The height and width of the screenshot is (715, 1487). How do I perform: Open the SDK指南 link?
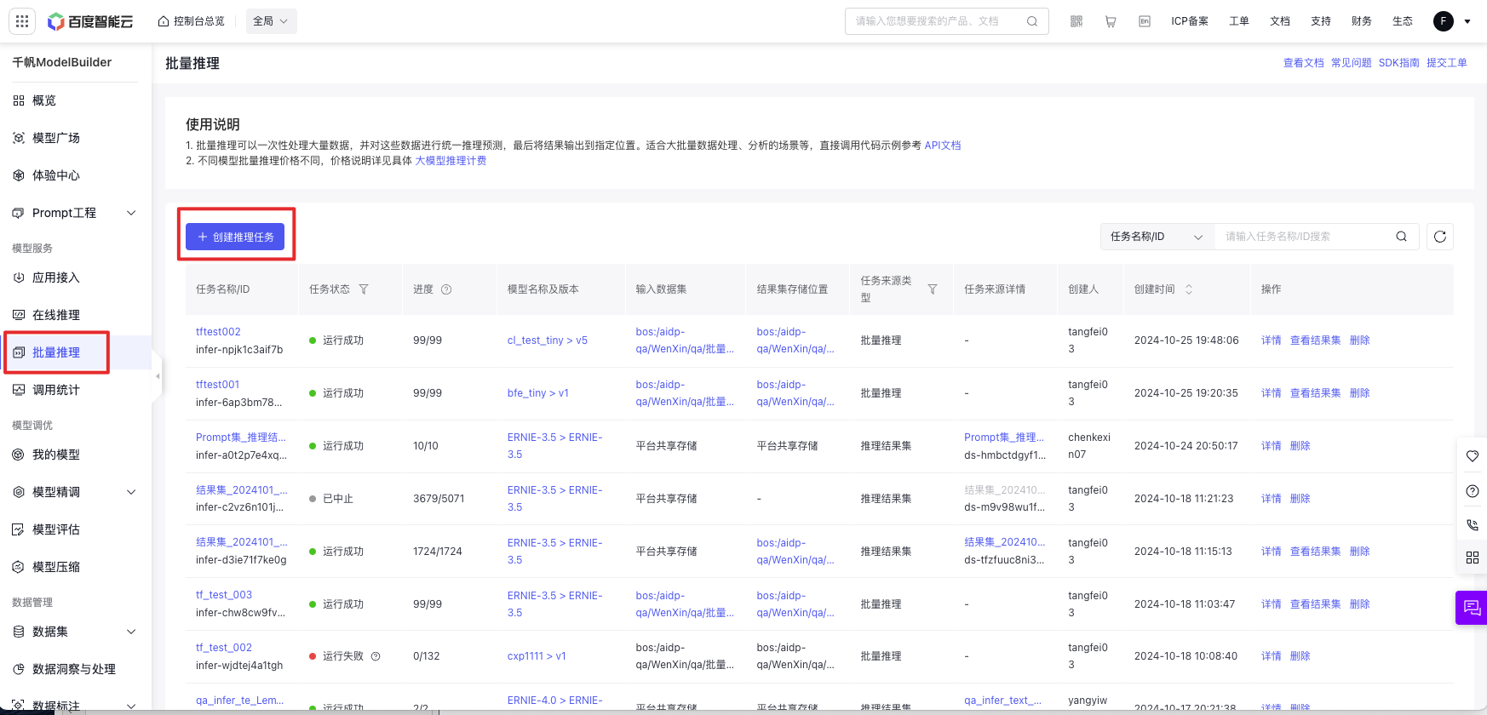[x=1398, y=63]
